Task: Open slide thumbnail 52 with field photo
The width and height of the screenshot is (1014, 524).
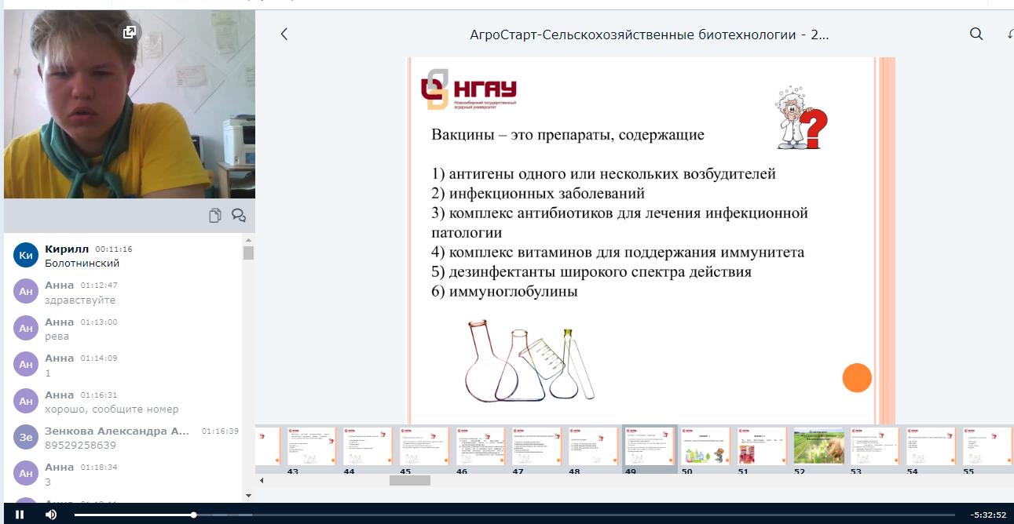Action: (x=818, y=446)
